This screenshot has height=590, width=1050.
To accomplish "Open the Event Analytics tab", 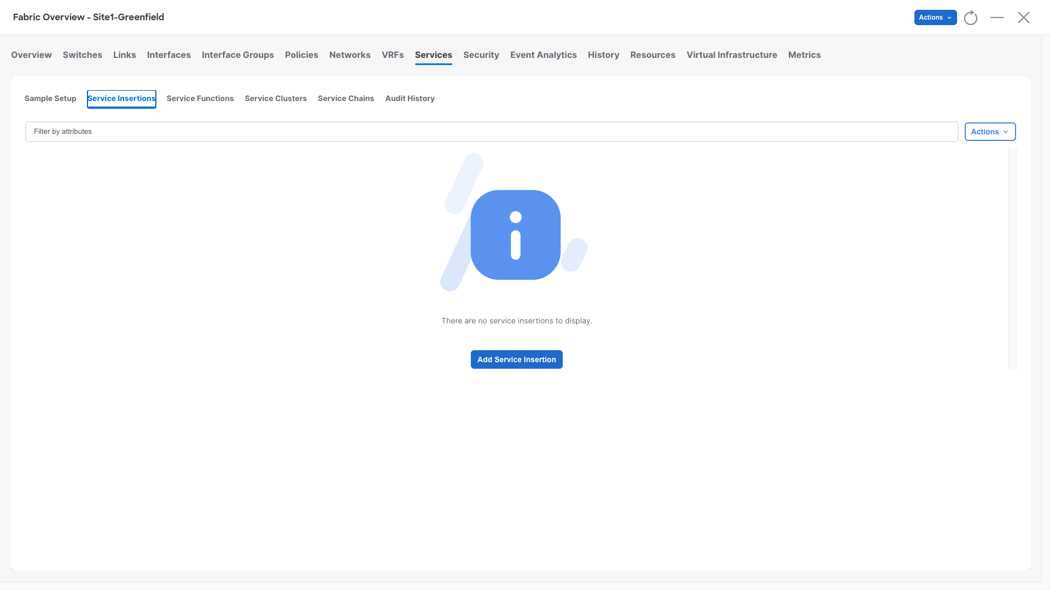I will pyautogui.click(x=544, y=55).
